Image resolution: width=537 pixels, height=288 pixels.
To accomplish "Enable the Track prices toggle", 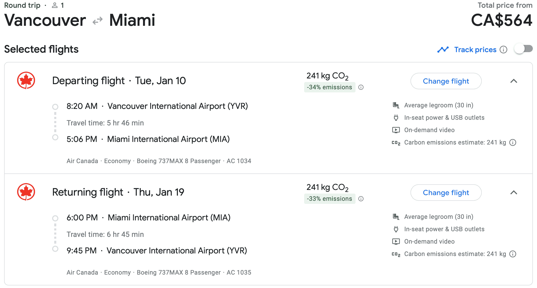I will [523, 49].
